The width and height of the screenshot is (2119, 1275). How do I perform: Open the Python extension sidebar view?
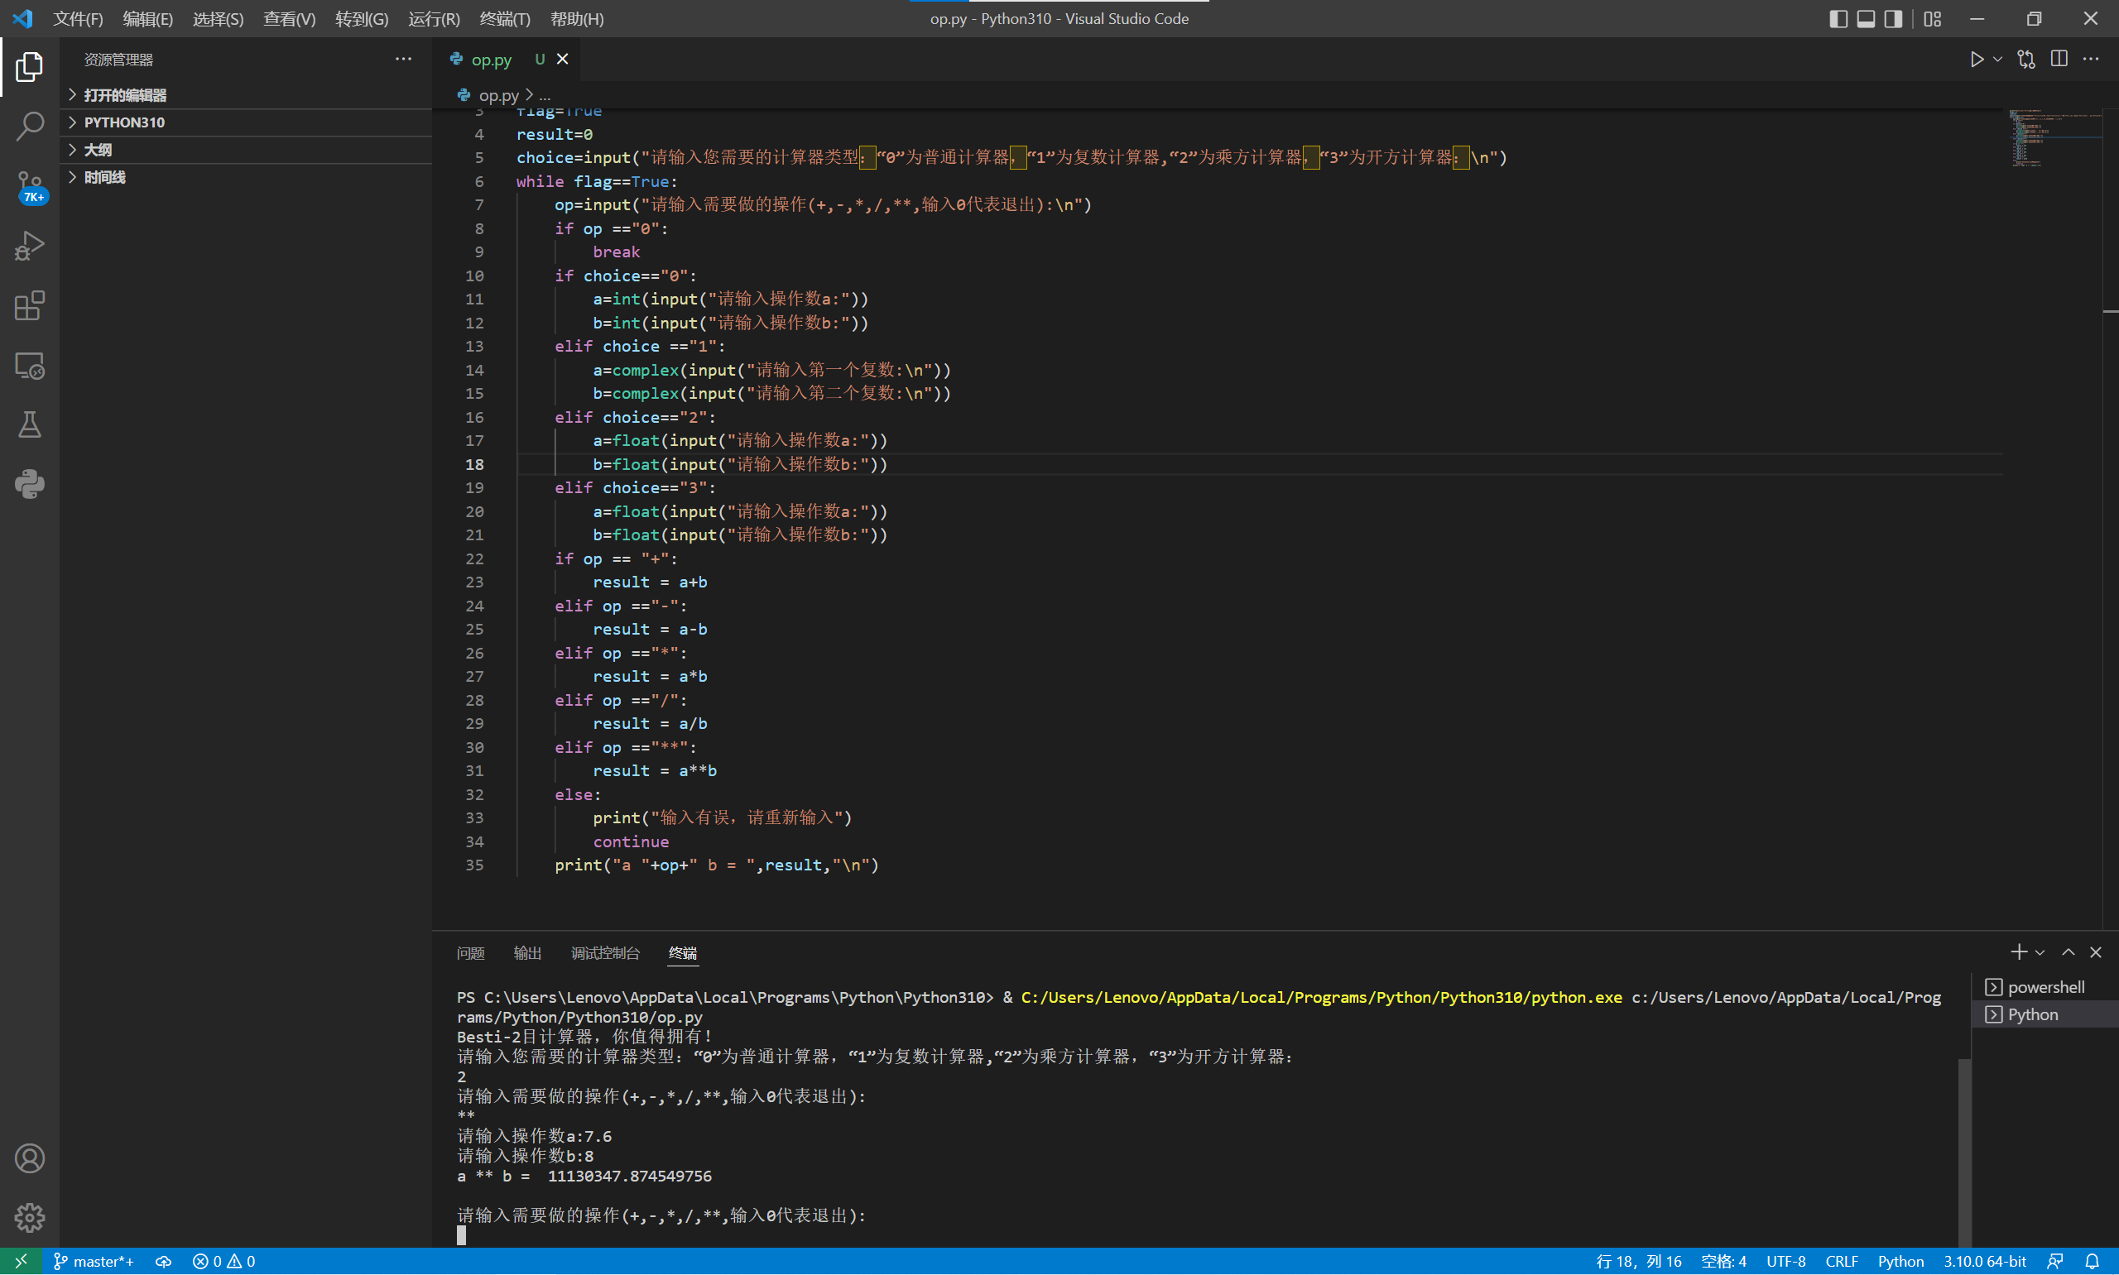(29, 484)
